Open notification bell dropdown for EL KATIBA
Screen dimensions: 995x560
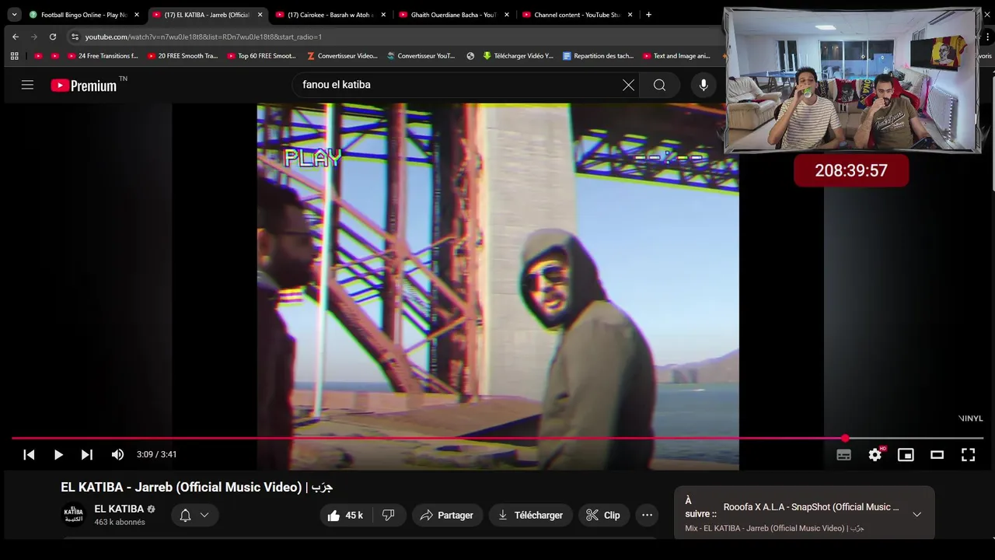pos(194,515)
